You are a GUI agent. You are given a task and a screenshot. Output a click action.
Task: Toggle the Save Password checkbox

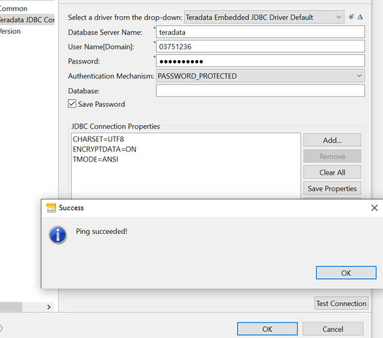click(72, 104)
